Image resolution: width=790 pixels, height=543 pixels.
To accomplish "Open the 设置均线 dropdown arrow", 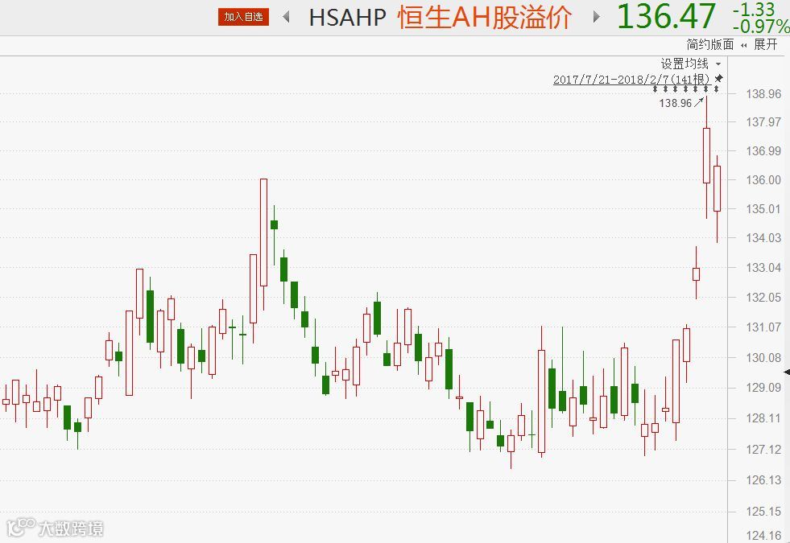I will click(x=718, y=64).
